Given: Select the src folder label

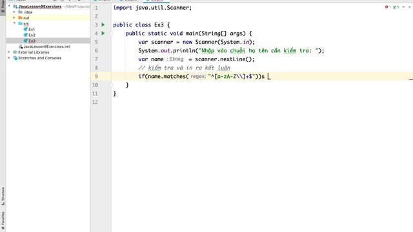Looking at the screenshot, I should click(x=26, y=24).
